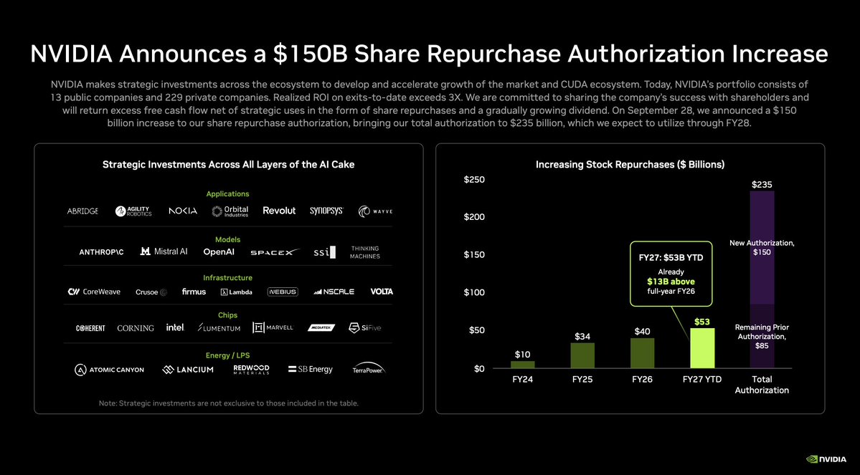This screenshot has height=475, width=860.
Task: Click the SiFive logo
Action: click(x=365, y=327)
